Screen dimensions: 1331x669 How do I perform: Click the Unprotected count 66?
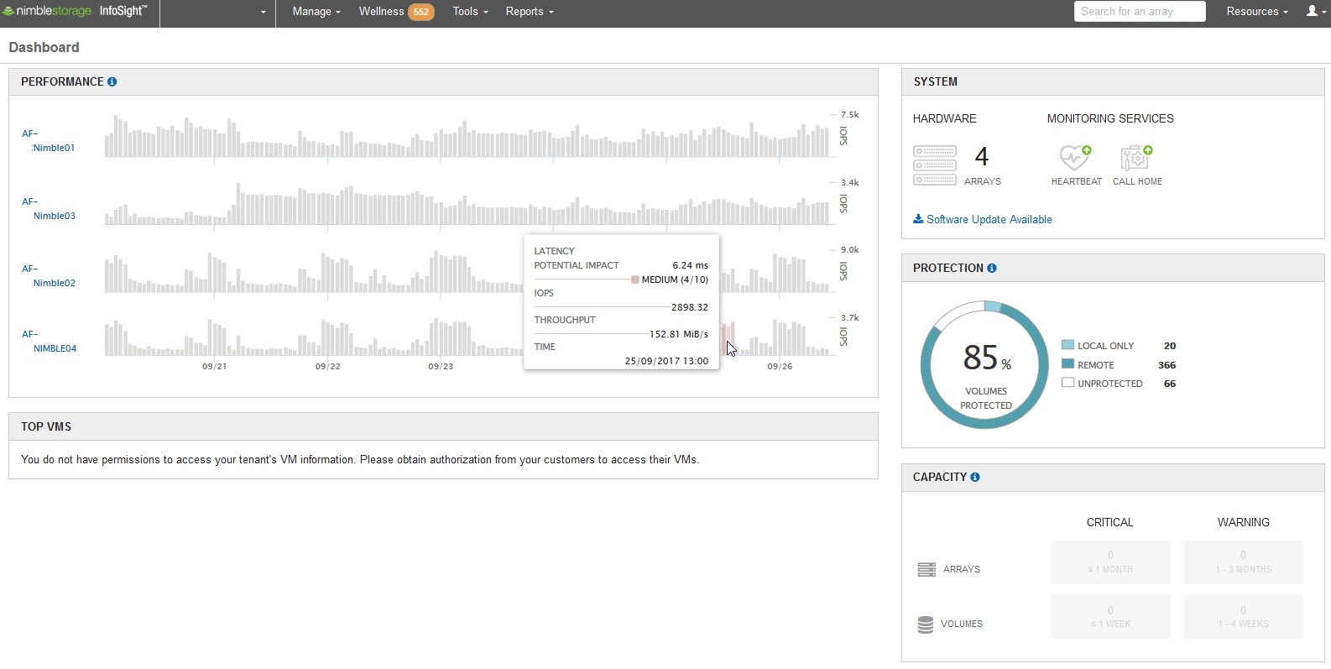coord(1170,384)
